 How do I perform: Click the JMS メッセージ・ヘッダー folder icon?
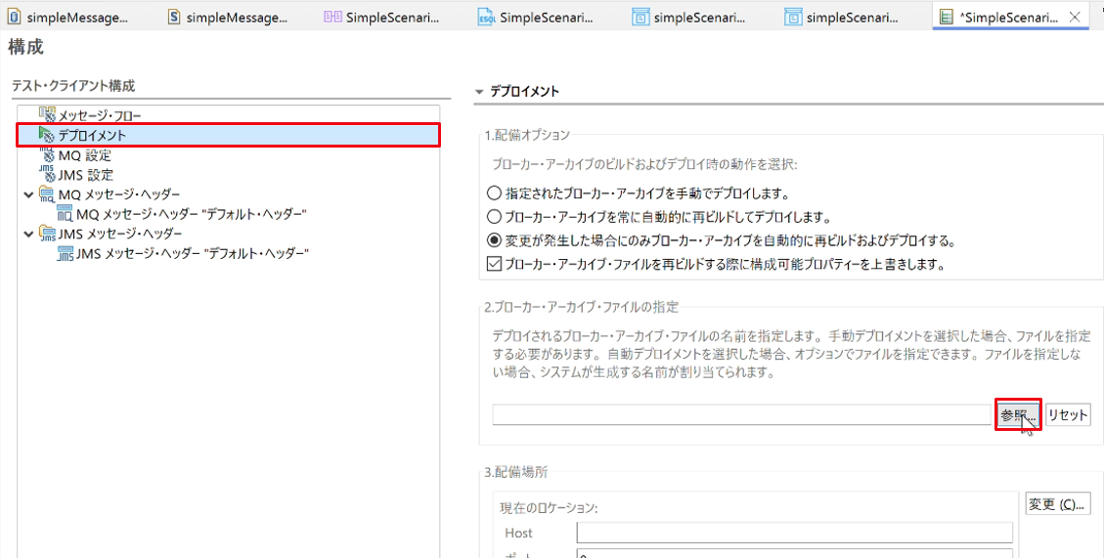click(47, 234)
